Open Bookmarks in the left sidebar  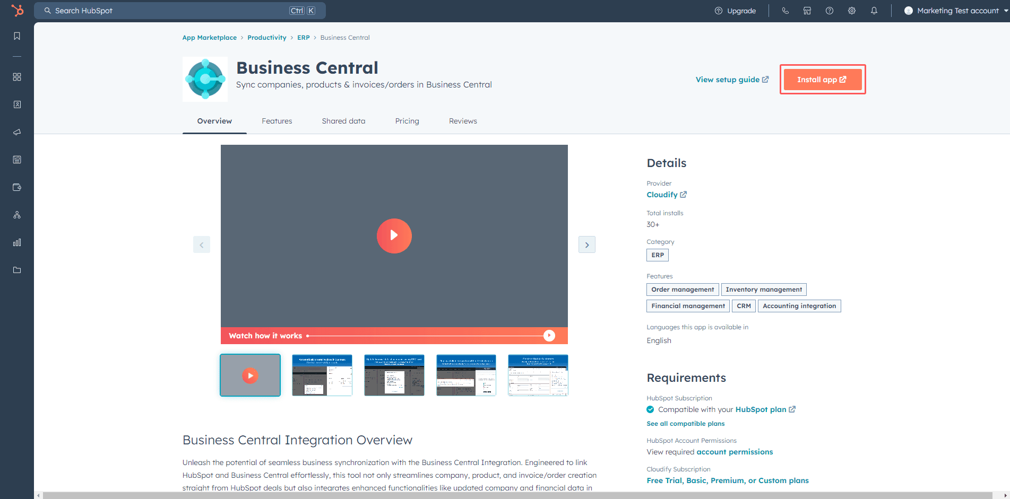(17, 36)
